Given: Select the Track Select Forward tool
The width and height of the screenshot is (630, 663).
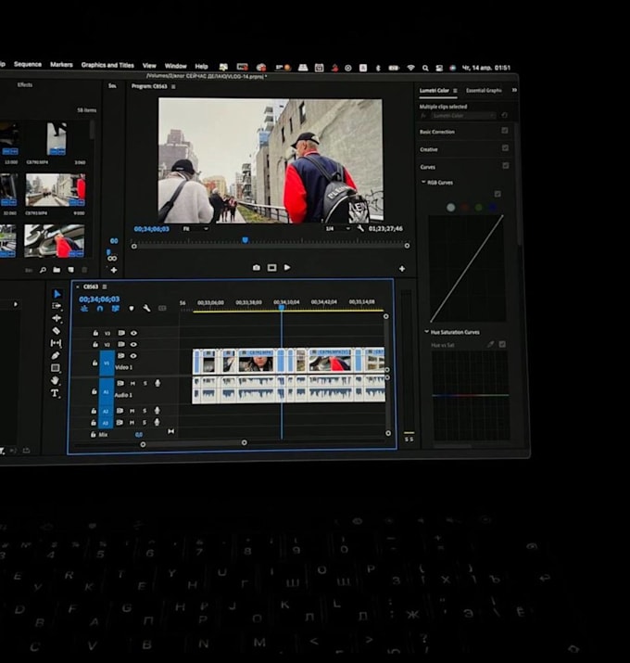Looking at the screenshot, I should [57, 306].
